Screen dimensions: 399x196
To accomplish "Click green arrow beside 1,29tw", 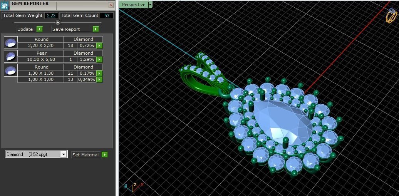I will point(99,59).
